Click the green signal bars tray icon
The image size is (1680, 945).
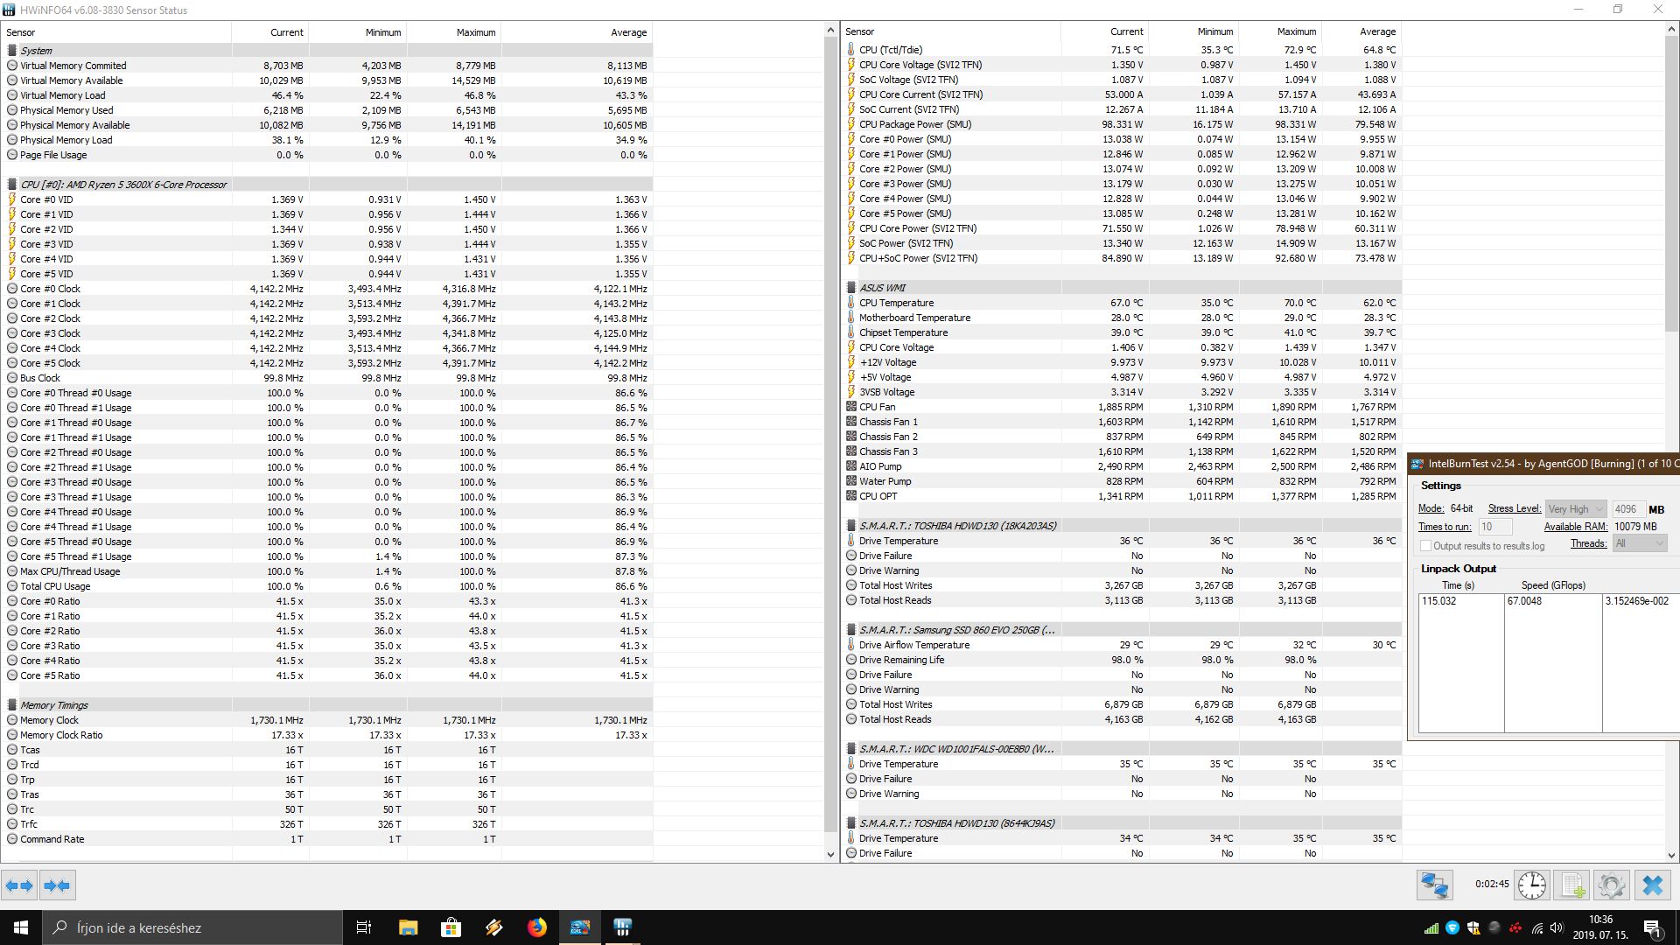[x=1431, y=927]
